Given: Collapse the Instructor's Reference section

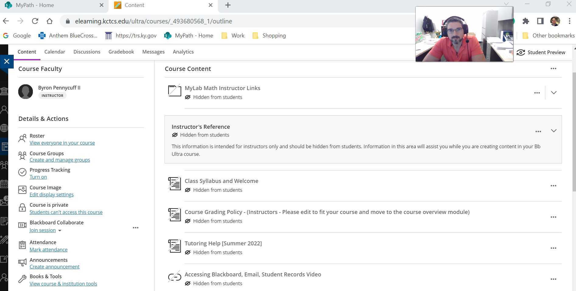Looking at the screenshot, I should point(554,131).
